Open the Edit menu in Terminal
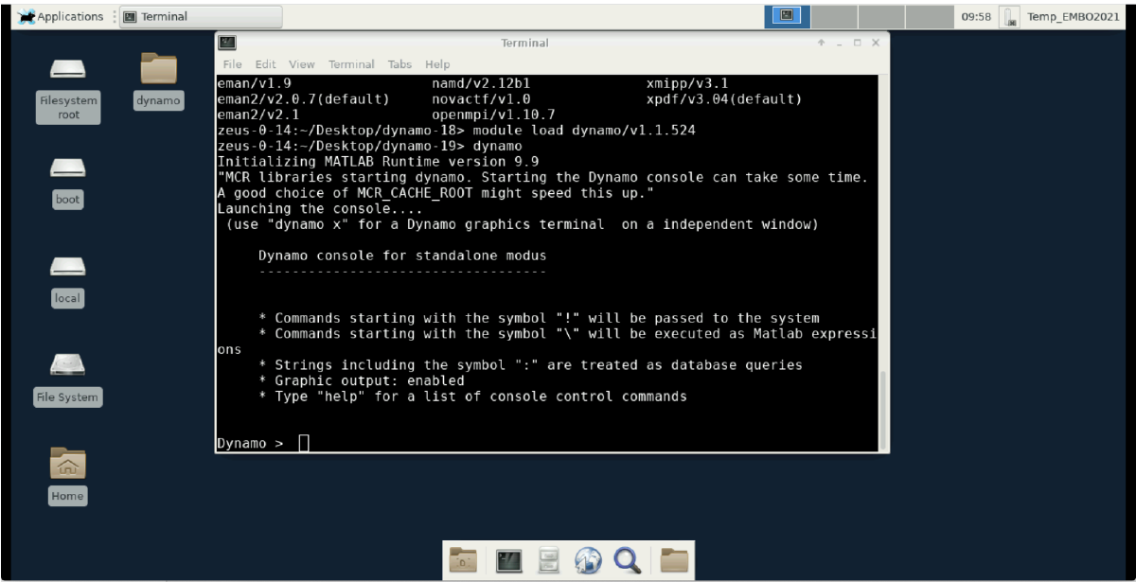Screen dimensions: 1136x582 click(x=266, y=64)
